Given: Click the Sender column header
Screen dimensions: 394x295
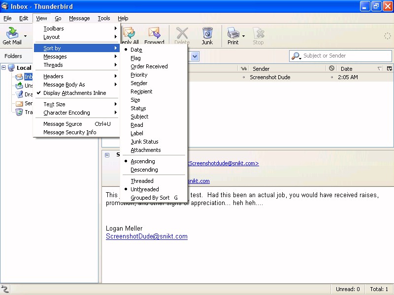Looking at the screenshot, I should click(287, 68).
